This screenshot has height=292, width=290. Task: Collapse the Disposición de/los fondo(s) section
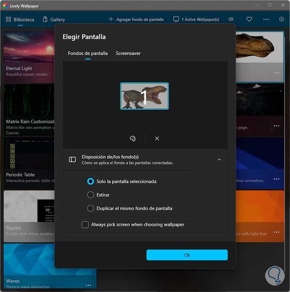(x=219, y=160)
